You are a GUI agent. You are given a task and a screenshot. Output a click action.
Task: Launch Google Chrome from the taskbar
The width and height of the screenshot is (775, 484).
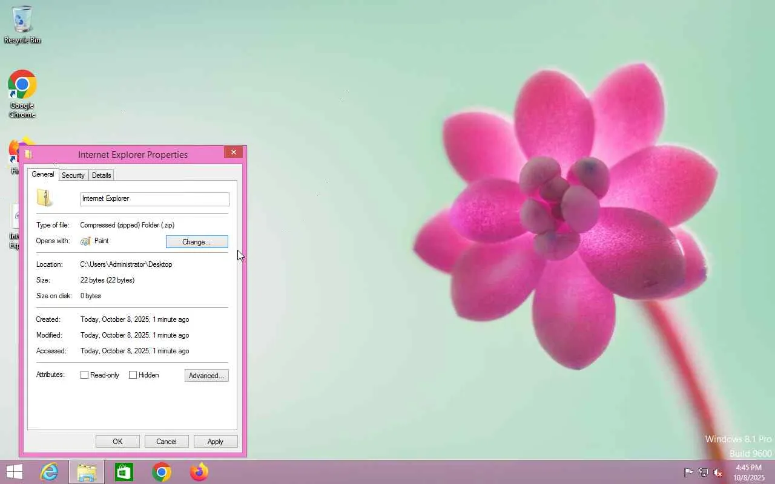pyautogui.click(x=162, y=472)
